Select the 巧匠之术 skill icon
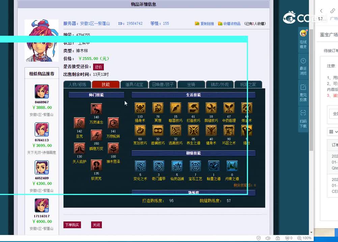 coord(229,130)
